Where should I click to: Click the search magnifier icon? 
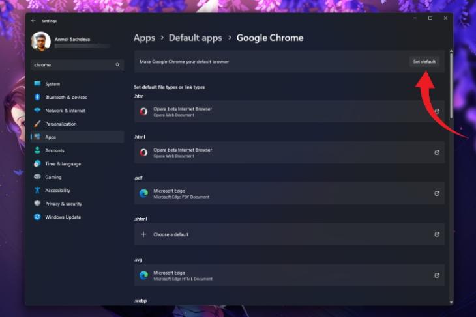117,65
